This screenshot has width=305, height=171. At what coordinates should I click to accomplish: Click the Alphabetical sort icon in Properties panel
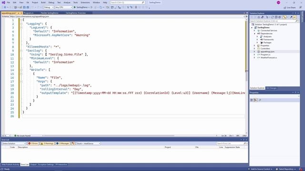click(x=255, y=100)
